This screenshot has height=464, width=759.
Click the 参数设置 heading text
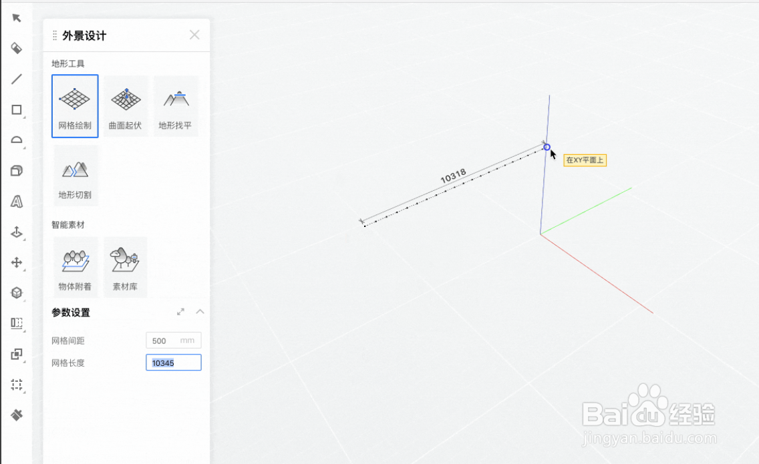tap(71, 312)
